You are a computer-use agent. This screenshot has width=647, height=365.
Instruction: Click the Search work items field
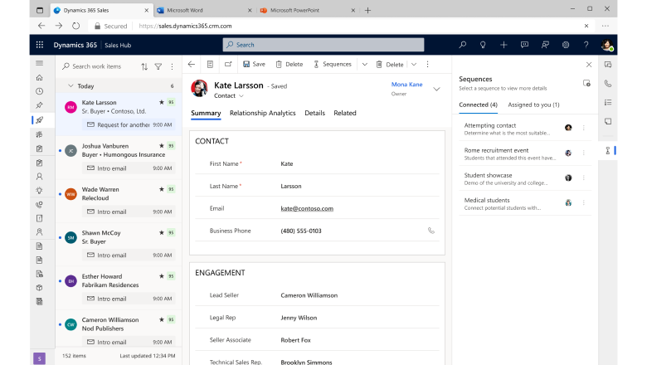coord(97,66)
